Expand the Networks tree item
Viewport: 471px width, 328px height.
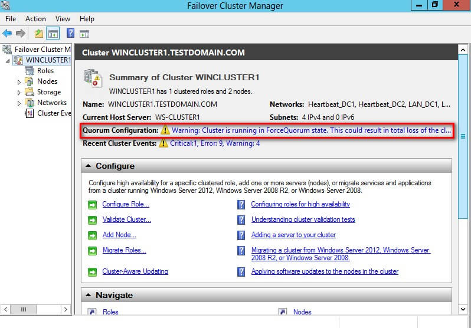click(19, 103)
